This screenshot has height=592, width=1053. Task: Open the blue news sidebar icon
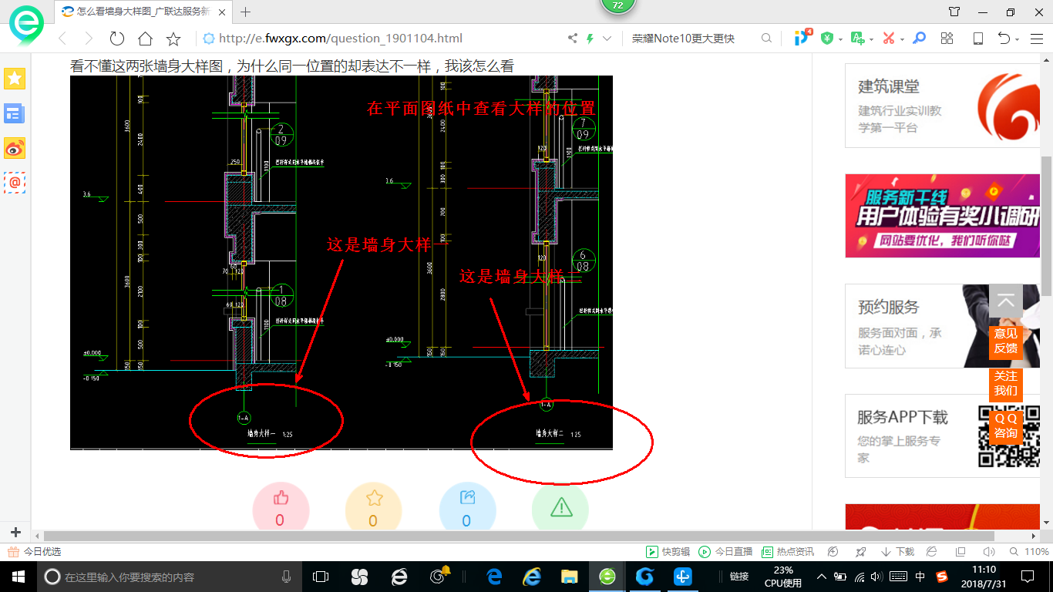[15, 113]
